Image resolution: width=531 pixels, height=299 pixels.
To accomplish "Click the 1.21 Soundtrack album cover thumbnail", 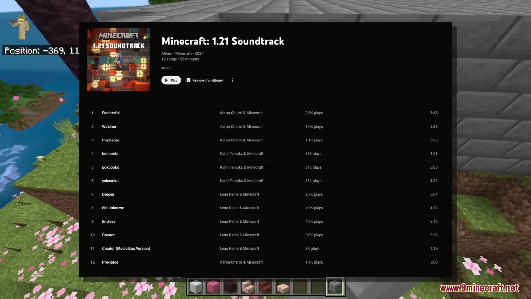I will [x=118, y=60].
